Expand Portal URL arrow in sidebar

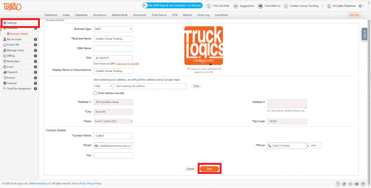tap(36, 45)
